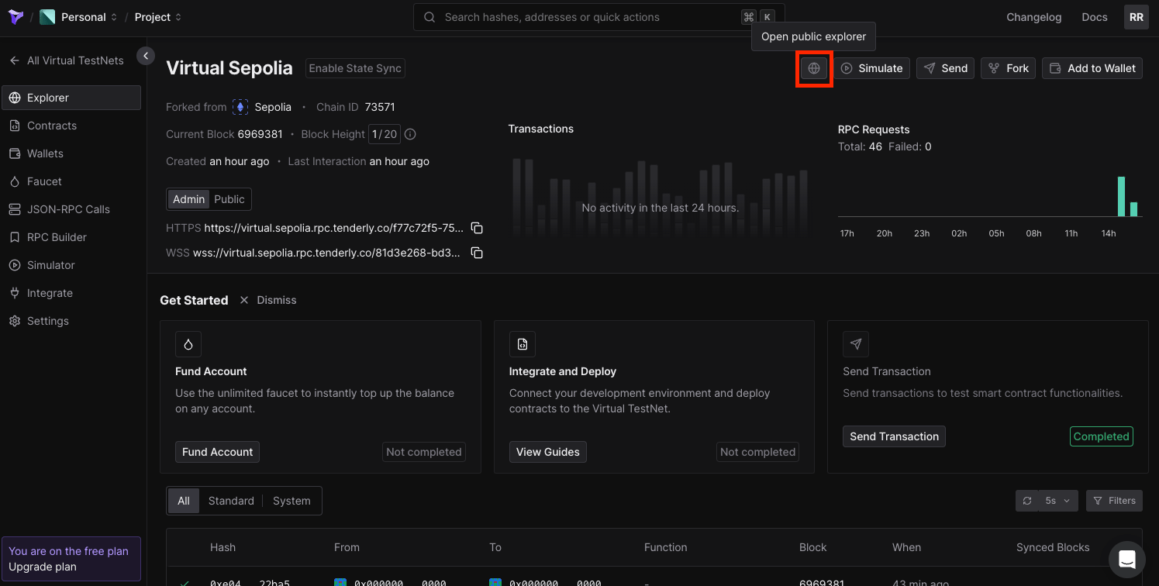
Task: Open Wallets in the sidebar
Action: [x=71, y=153]
